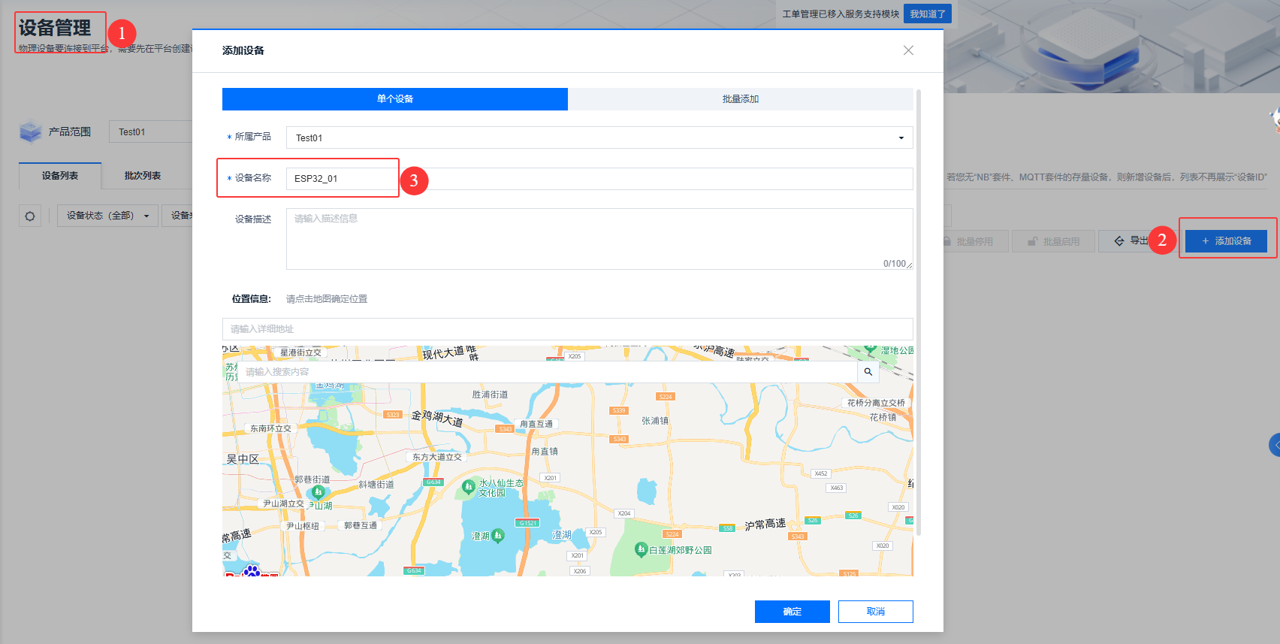Confirm with the 确定 button
The height and width of the screenshot is (644, 1280).
tap(792, 612)
